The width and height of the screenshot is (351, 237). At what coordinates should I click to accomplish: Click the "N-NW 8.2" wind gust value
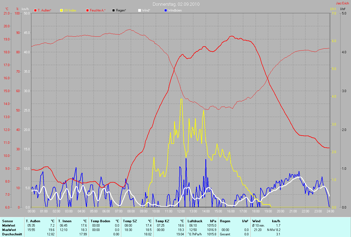click(x=274, y=230)
